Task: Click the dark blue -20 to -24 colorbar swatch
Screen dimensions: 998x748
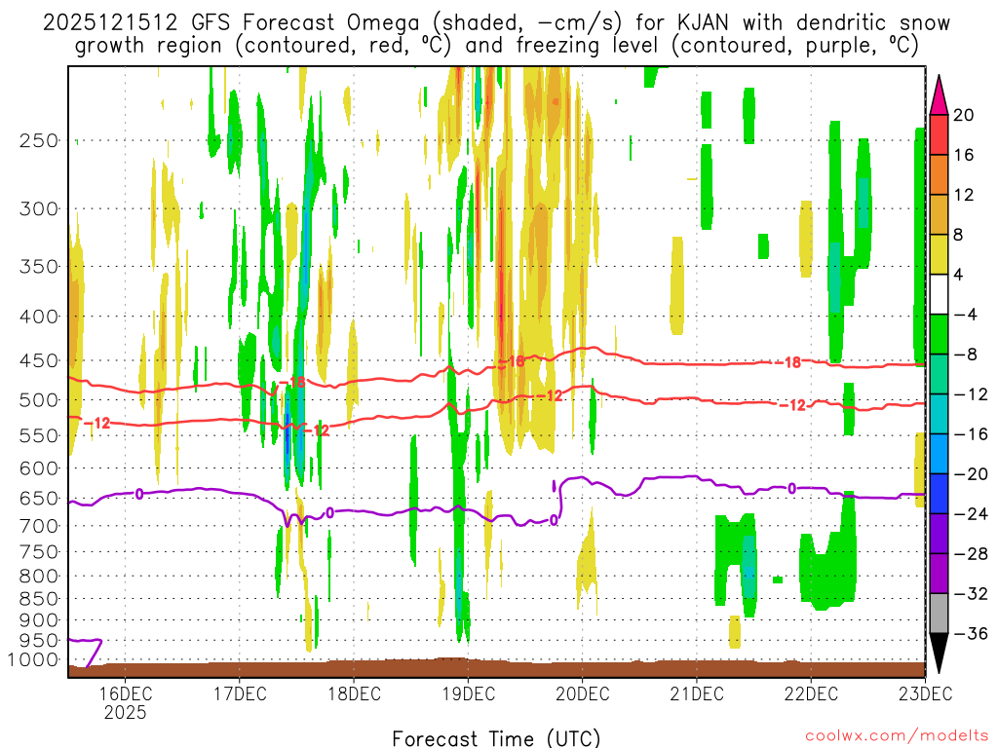Action: (939, 494)
